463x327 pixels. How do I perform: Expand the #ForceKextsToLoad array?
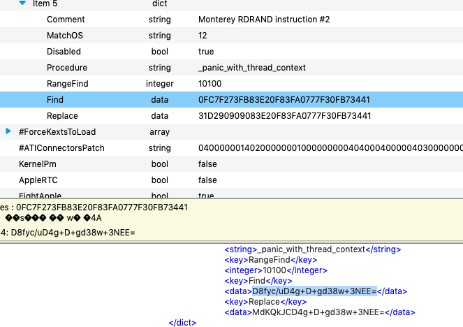coord(8,131)
